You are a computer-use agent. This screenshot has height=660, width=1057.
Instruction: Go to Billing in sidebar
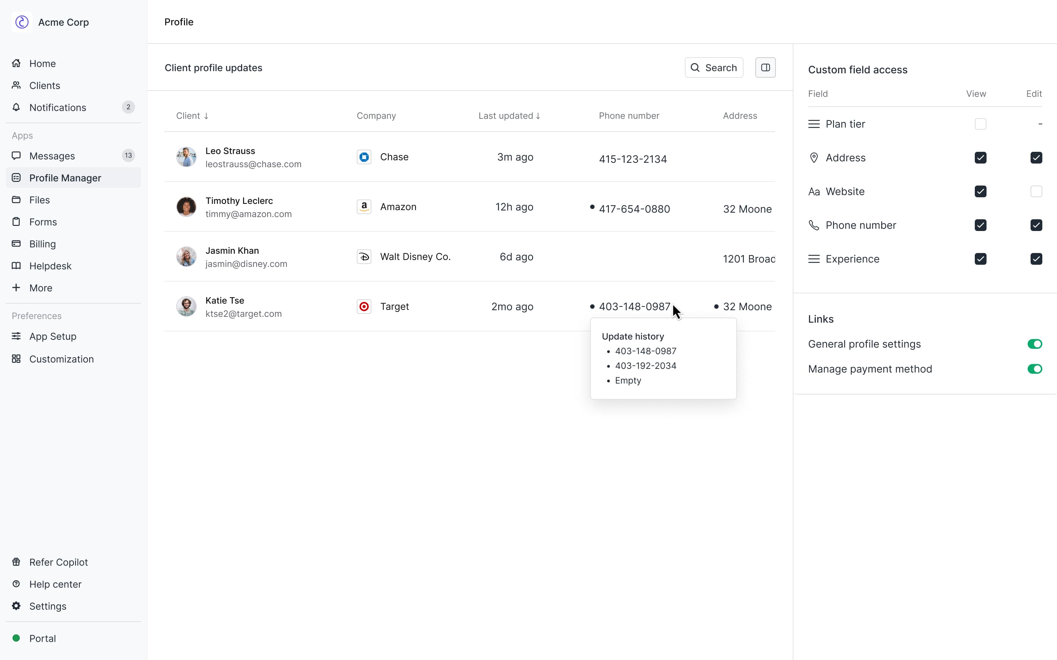tap(42, 244)
